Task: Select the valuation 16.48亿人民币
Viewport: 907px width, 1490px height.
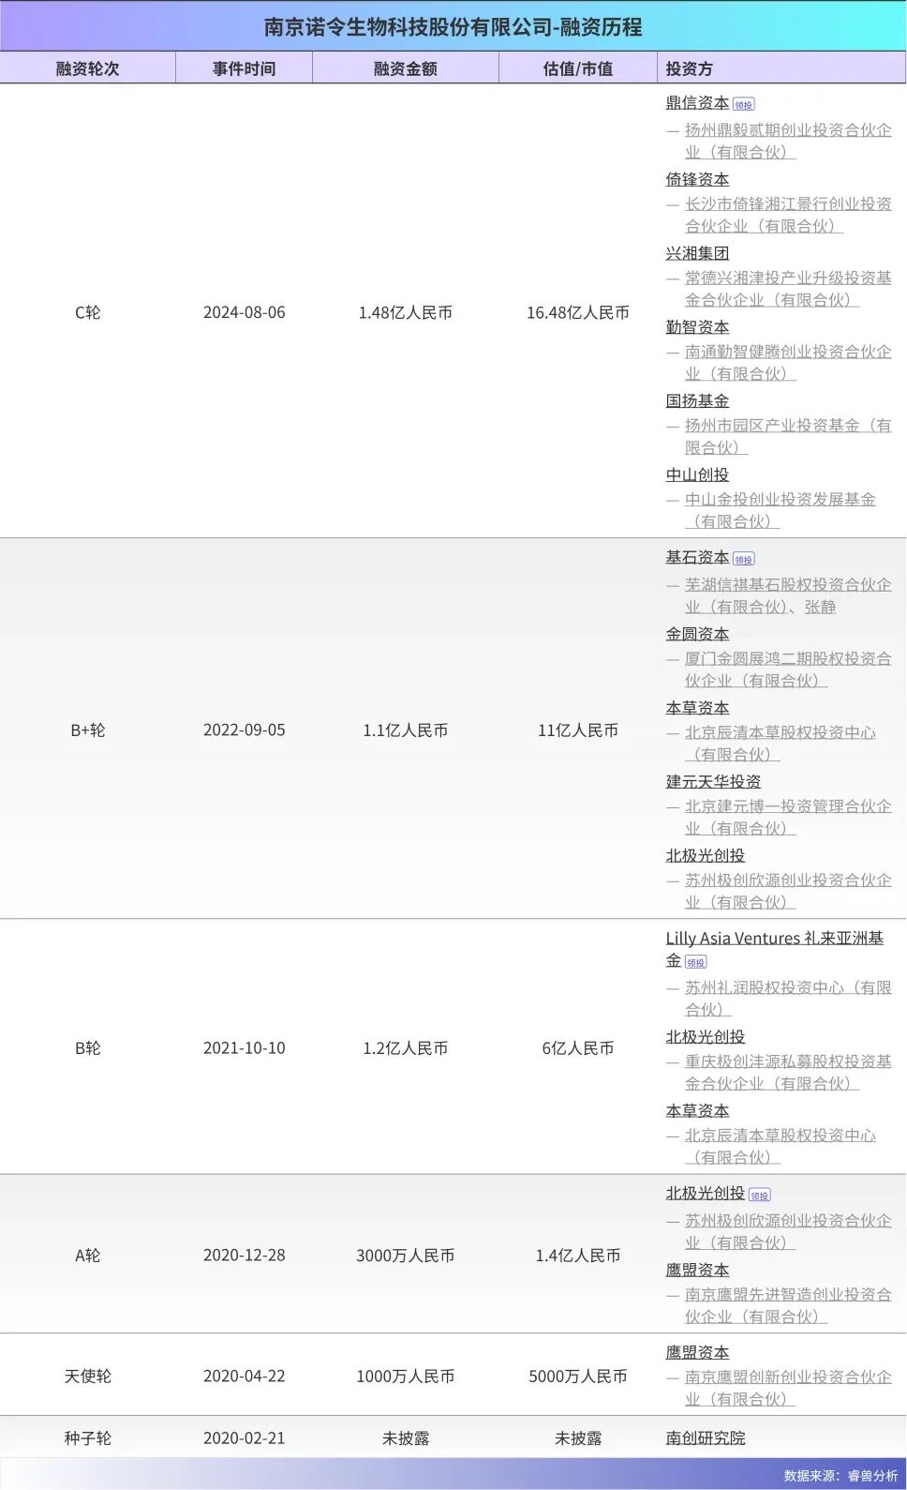Action: (578, 312)
